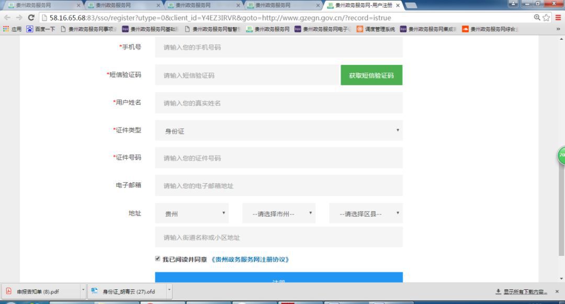Switch to first 贵州政务服务网 tab

[42, 5]
